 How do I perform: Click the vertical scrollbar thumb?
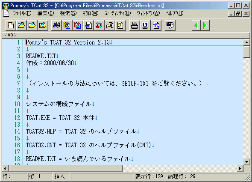(x=246, y=51)
